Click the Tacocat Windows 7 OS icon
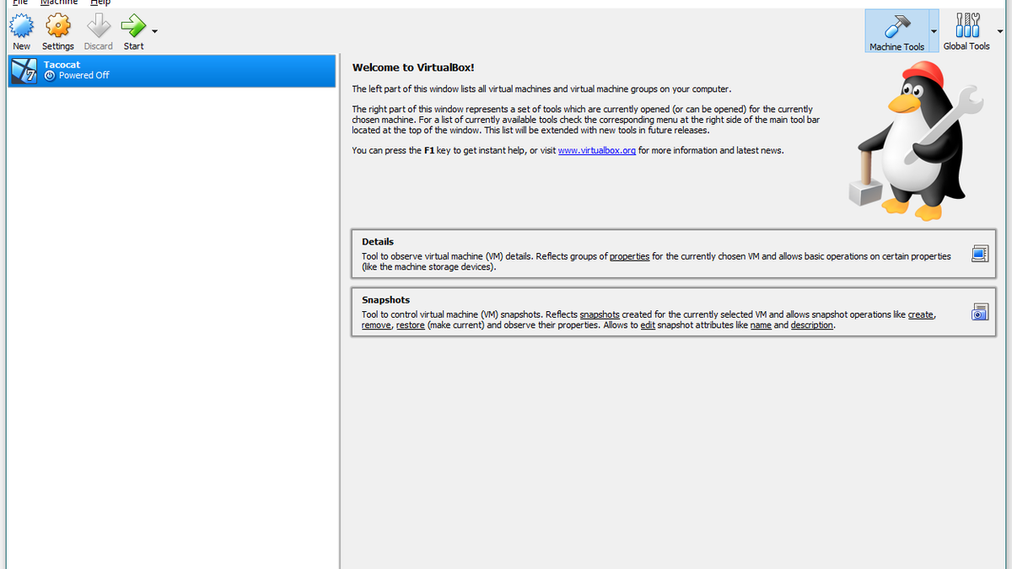 pos(24,71)
